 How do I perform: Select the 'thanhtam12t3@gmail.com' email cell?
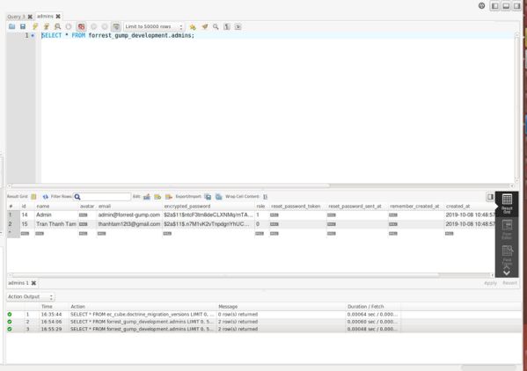[x=129, y=224]
